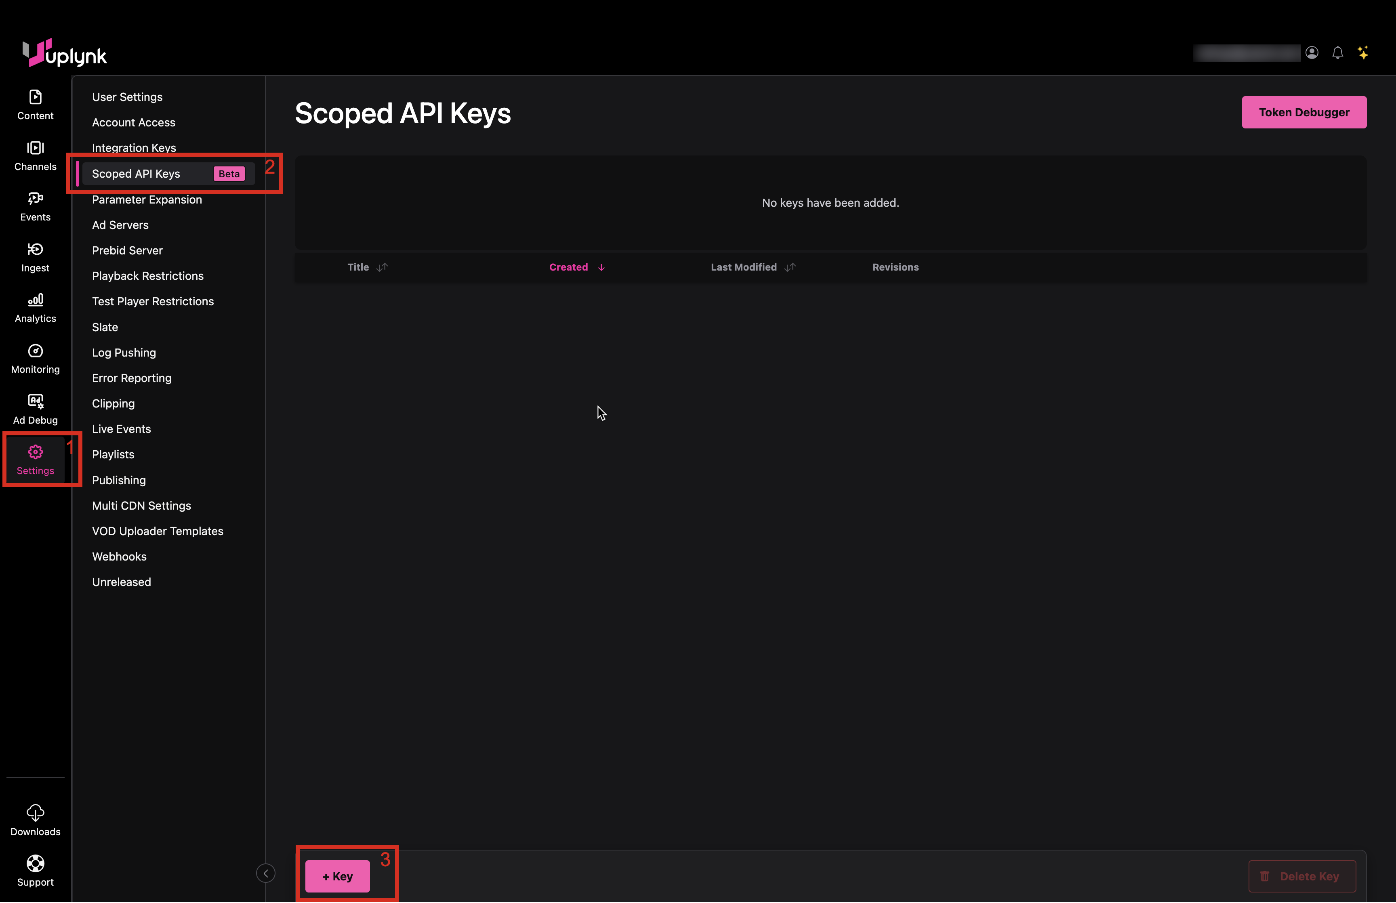The width and height of the screenshot is (1396, 903).
Task: Click the Uplynk logo
Action: (65, 54)
